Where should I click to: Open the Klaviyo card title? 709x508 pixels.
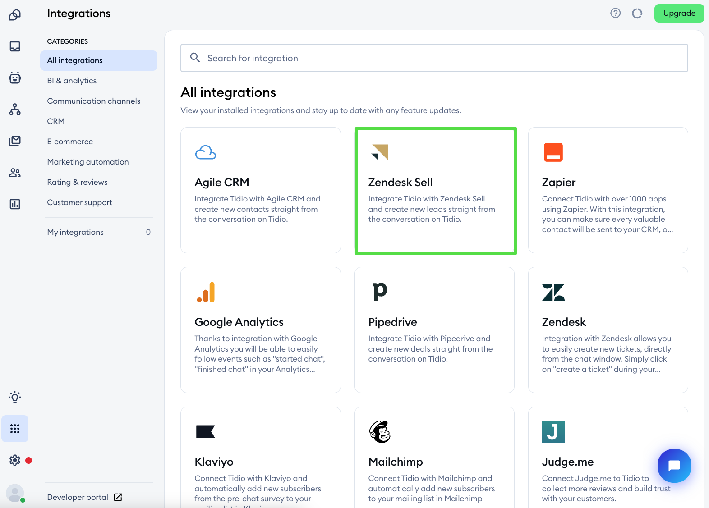(214, 462)
